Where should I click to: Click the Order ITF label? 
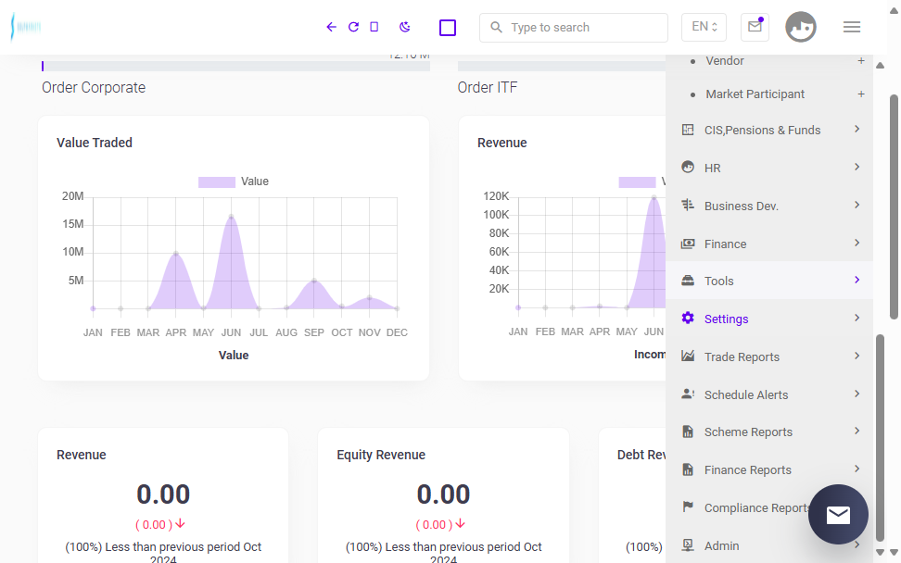click(x=488, y=87)
